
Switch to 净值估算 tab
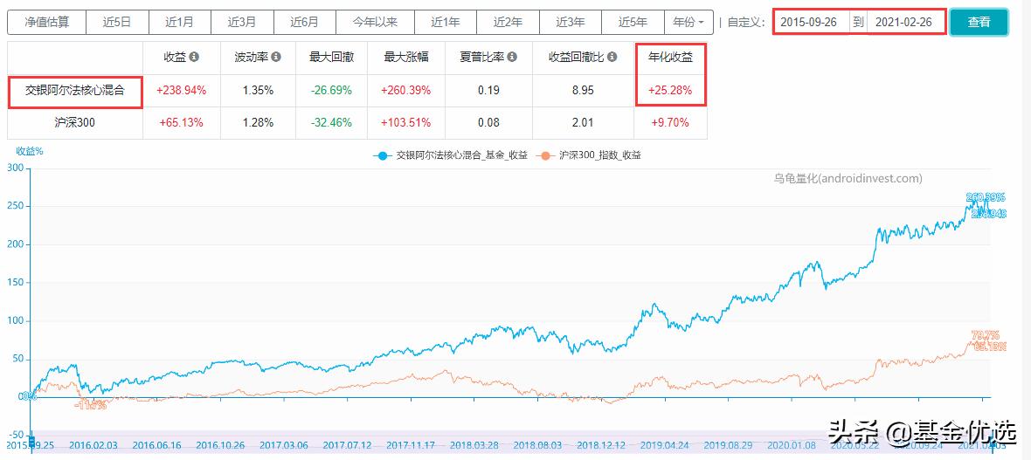tap(46, 23)
